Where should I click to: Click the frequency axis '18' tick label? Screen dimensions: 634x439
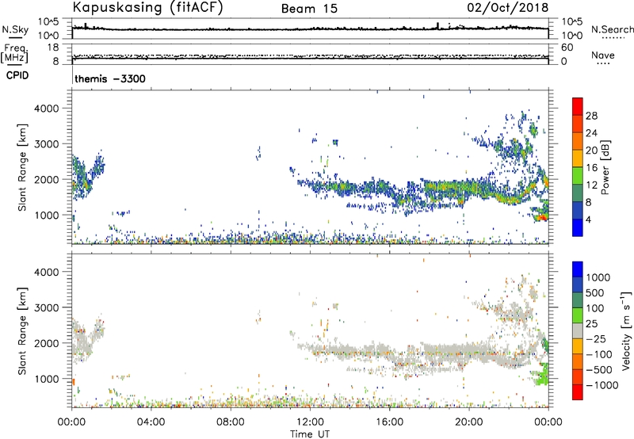(x=52, y=48)
